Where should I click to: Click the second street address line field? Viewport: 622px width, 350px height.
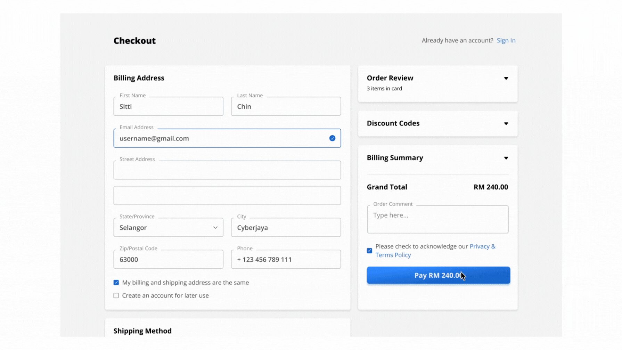[x=227, y=196]
